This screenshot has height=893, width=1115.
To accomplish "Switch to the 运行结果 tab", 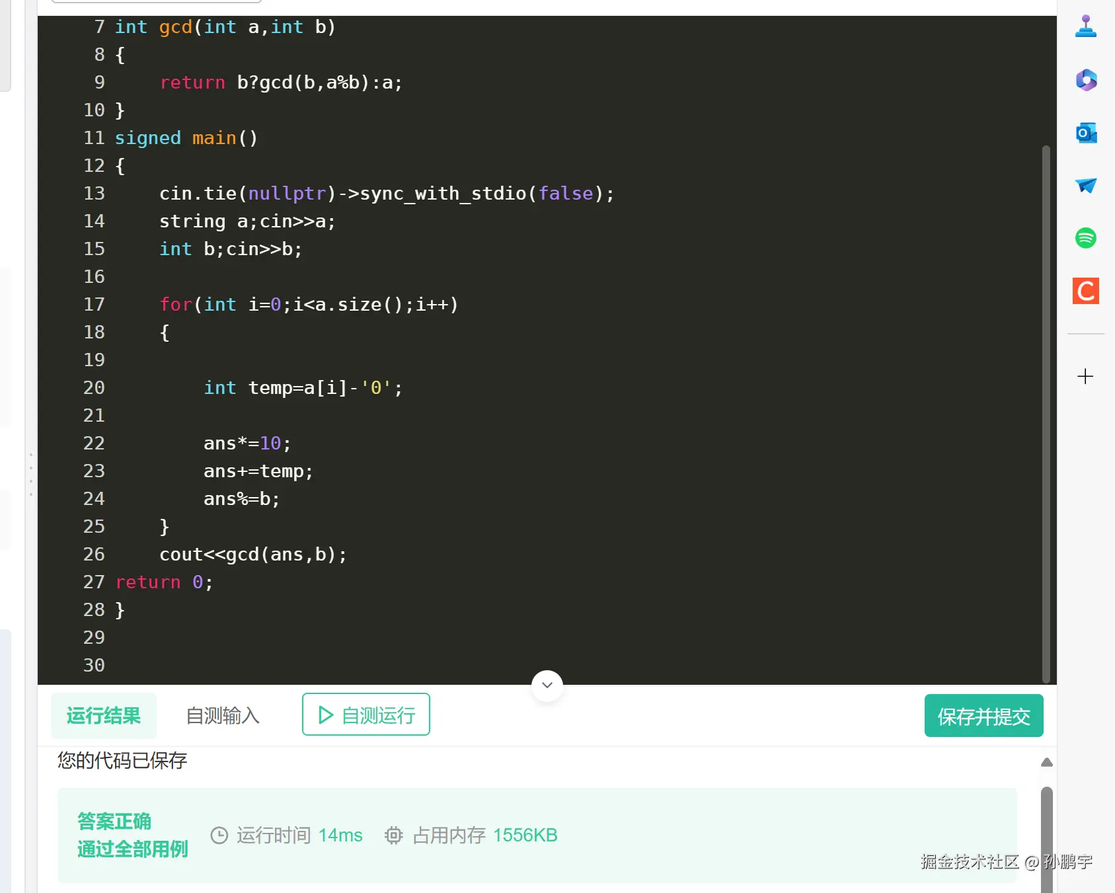I will (104, 715).
